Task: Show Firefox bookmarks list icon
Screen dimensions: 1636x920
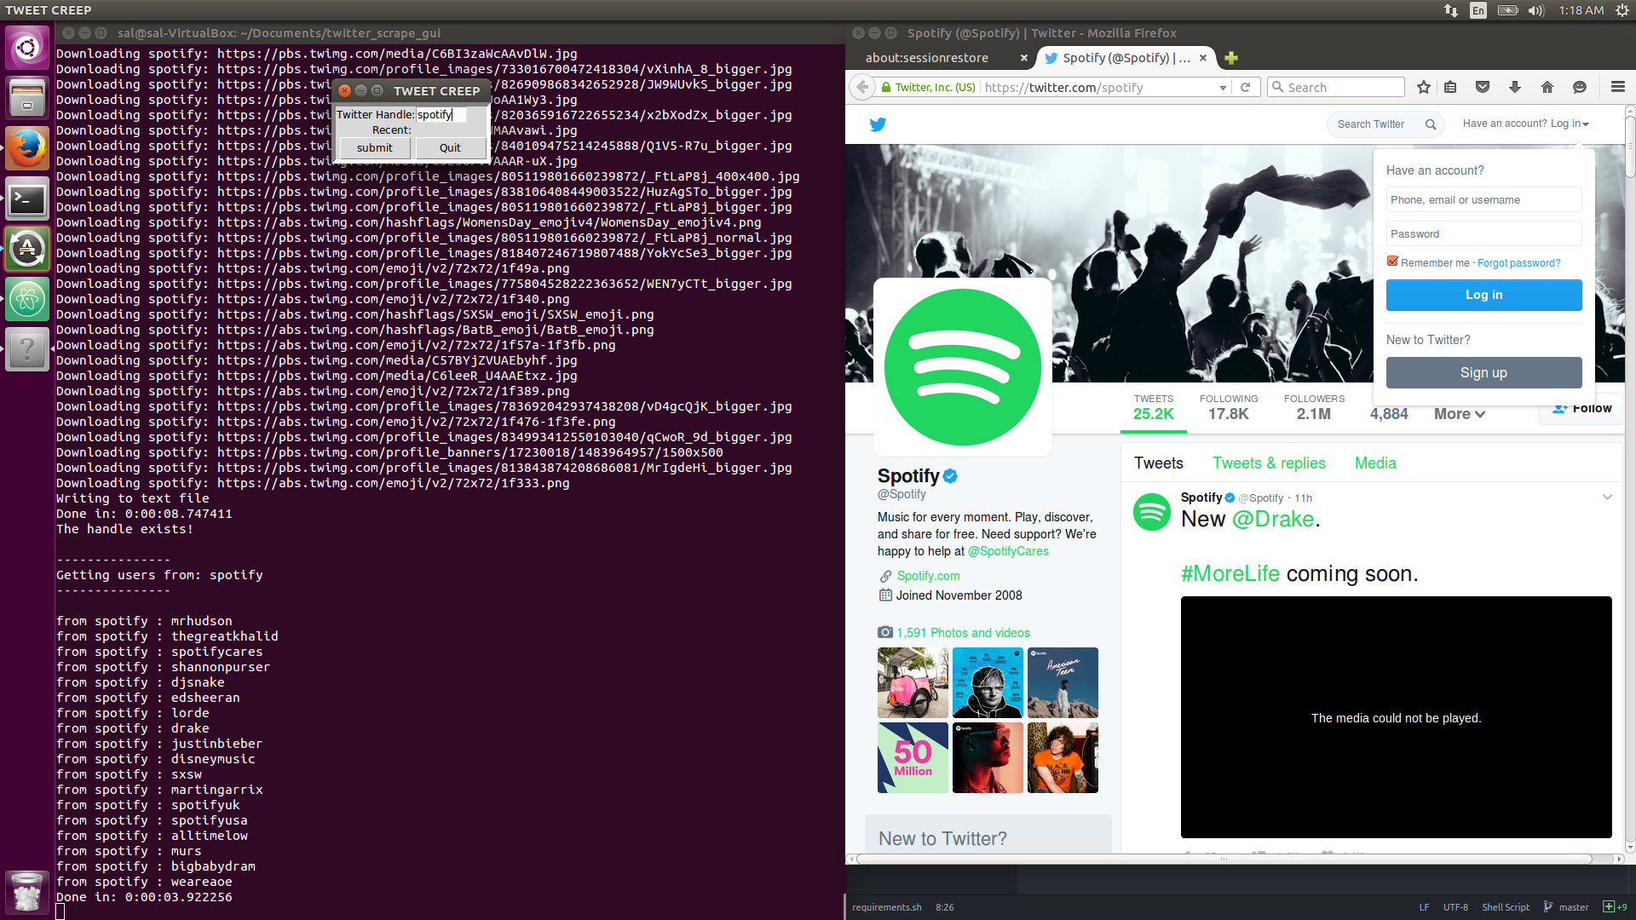Action: 1450,87
